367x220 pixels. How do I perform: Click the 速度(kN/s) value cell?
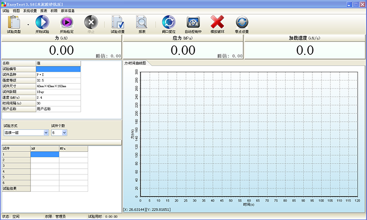point(58,98)
